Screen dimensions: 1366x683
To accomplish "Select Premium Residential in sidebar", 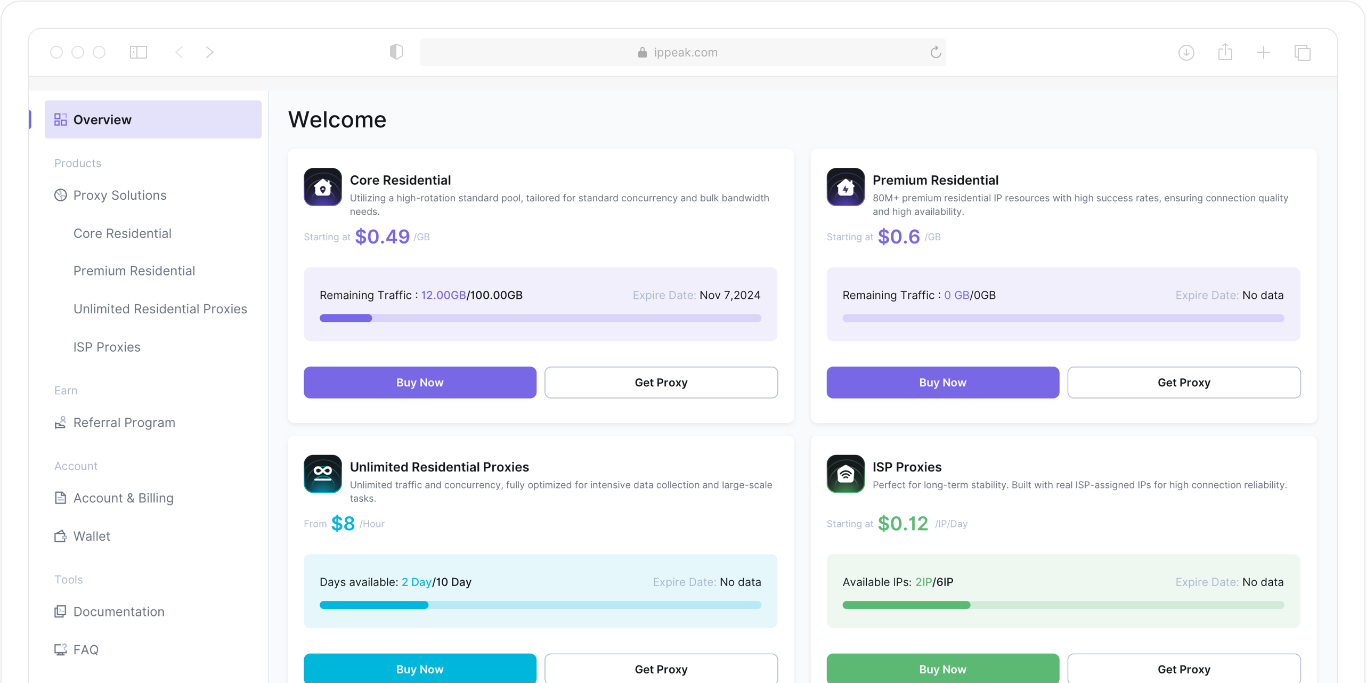I will pyautogui.click(x=134, y=271).
